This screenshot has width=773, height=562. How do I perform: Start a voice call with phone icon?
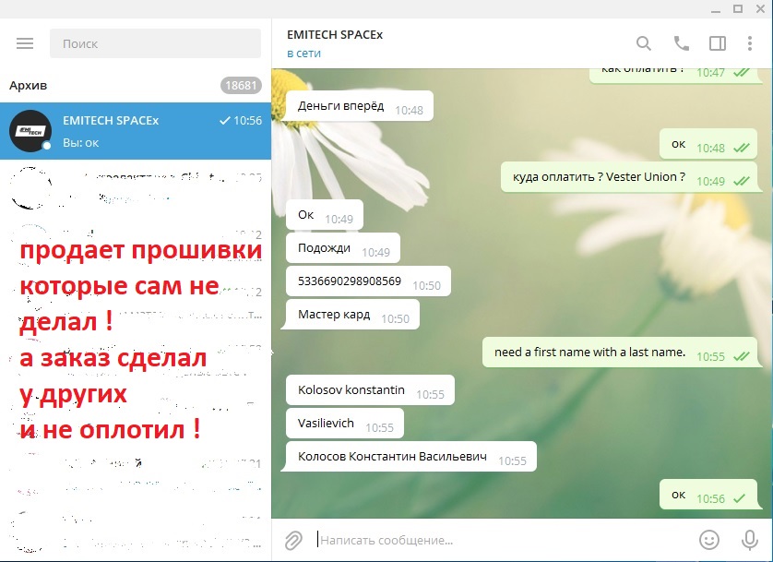point(681,43)
